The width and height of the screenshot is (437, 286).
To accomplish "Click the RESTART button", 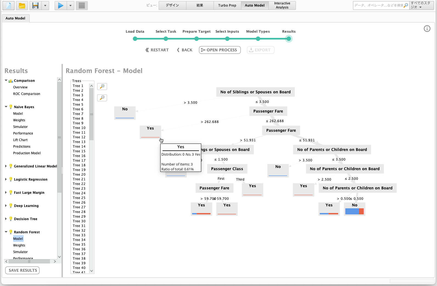I will click(157, 50).
